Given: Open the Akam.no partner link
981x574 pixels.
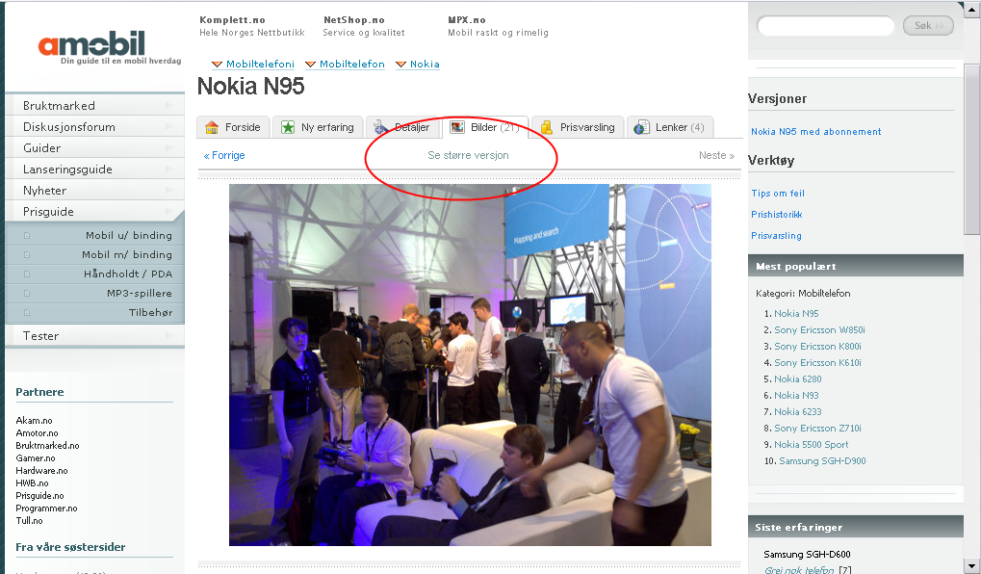Looking at the screenshot, I should (x=34, y=421).
